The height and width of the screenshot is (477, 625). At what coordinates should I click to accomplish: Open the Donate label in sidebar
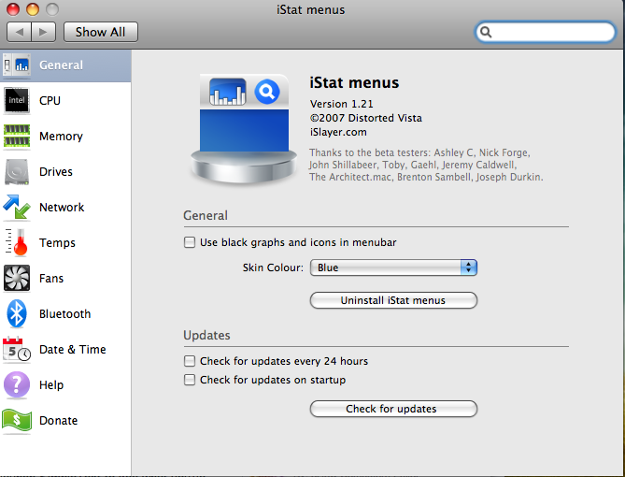click(58, 420)
